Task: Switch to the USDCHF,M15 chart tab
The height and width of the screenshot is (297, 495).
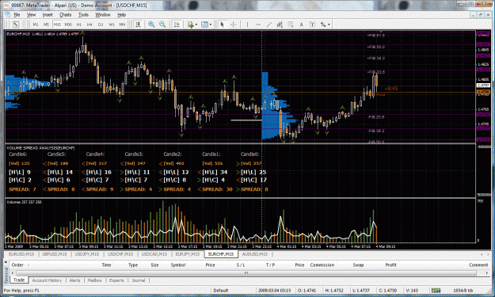Action: (x=120, y=254)
